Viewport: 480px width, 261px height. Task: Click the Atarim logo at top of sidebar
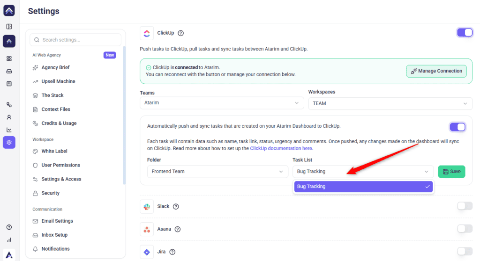[x=9, y=10]
